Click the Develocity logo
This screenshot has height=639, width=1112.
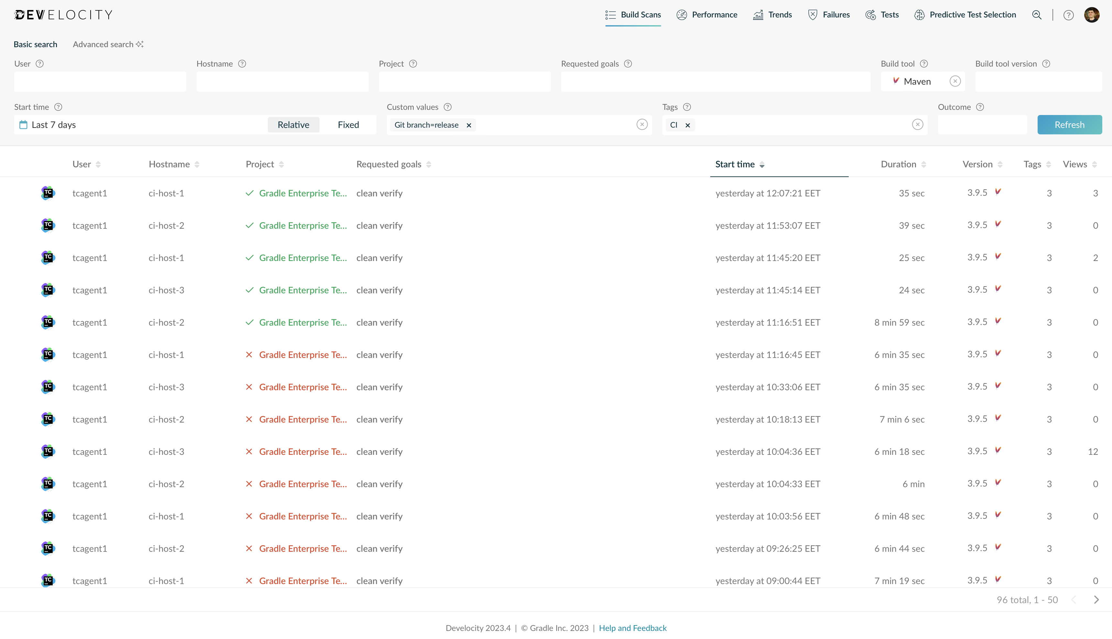tap(63, 15)
